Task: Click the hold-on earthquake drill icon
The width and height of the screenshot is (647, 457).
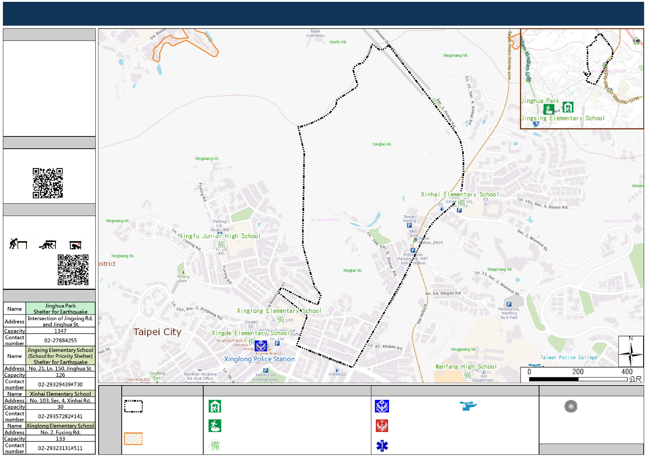Action: (x=76, y=245)
